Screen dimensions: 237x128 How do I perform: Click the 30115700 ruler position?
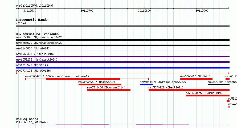87,11
